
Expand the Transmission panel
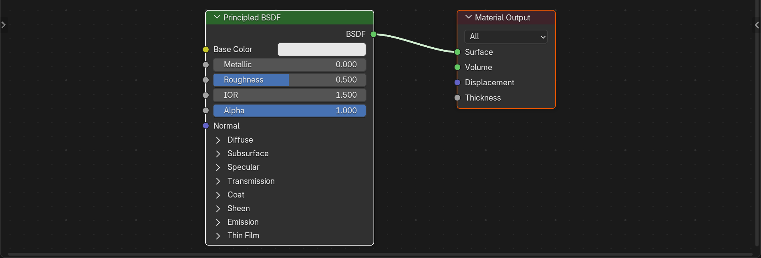coord(218,181)
